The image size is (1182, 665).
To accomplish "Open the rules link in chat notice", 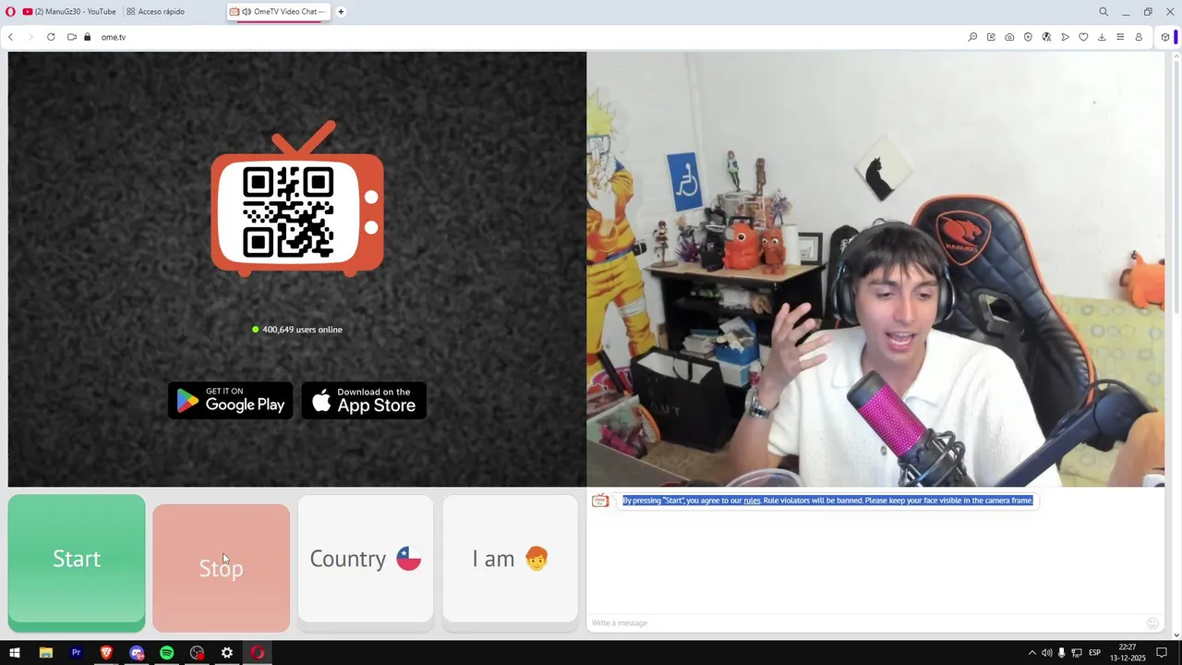I will click(x=752, y=501).
